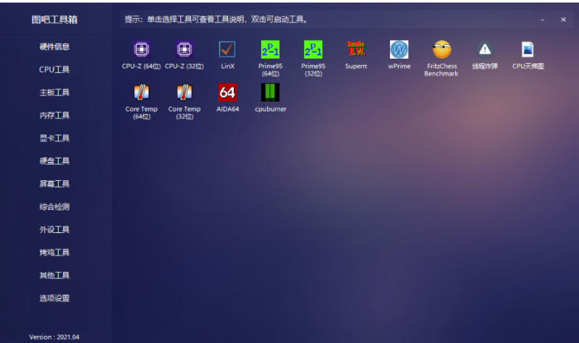Click the FritzChess Benchmark icon
The width and height of the screenshot is (579, 343).
click(441, 49)
